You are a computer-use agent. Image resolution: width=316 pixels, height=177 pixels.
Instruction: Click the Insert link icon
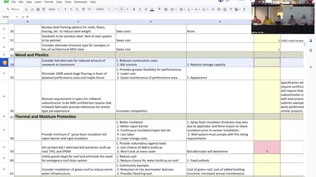[213, 9]
